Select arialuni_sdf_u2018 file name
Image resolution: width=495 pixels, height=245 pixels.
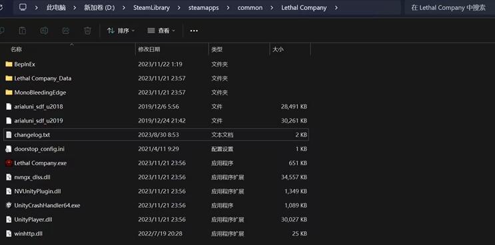(39, 107)
